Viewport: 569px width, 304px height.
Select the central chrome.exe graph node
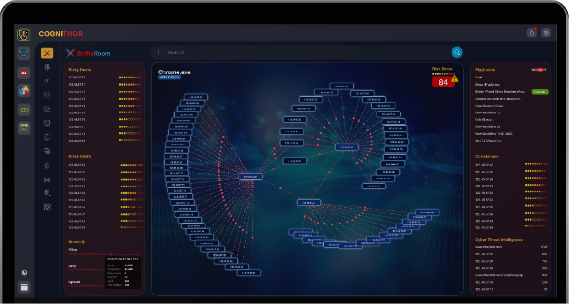(251, 176)
